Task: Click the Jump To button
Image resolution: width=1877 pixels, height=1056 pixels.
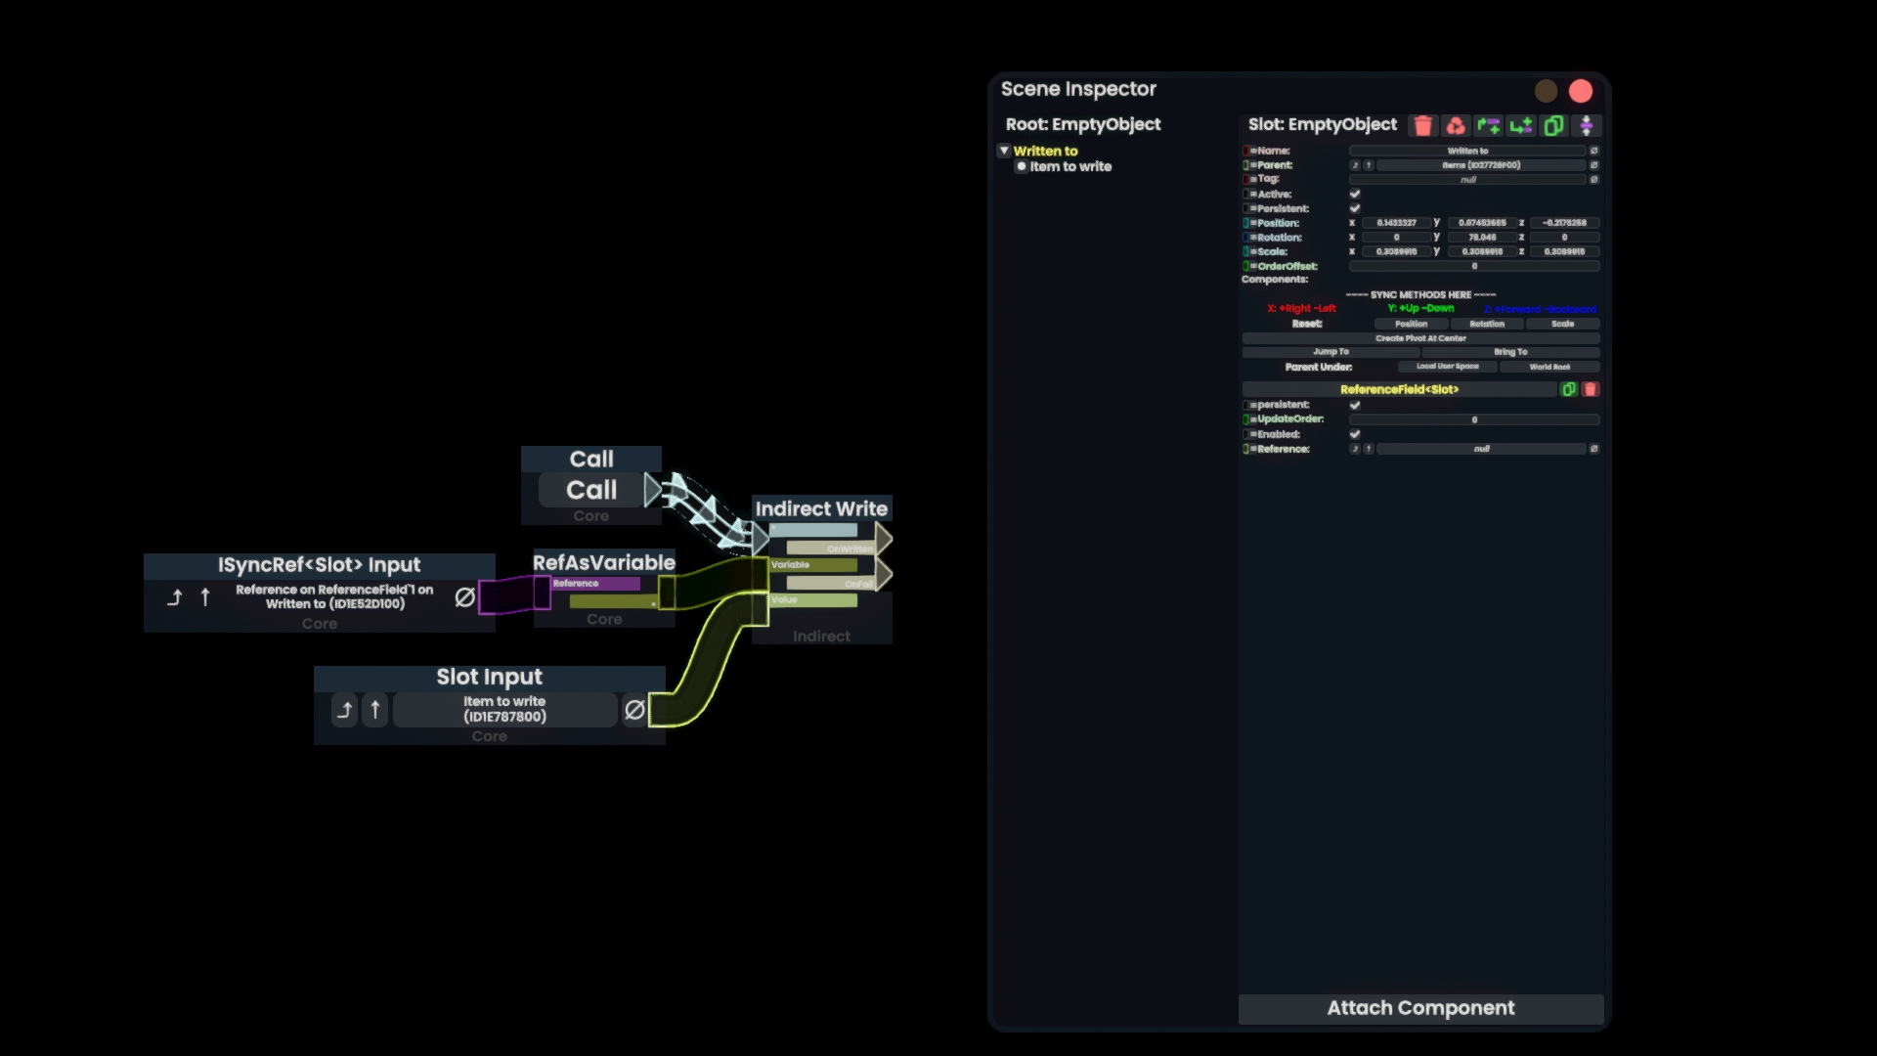Action: 1331,352
